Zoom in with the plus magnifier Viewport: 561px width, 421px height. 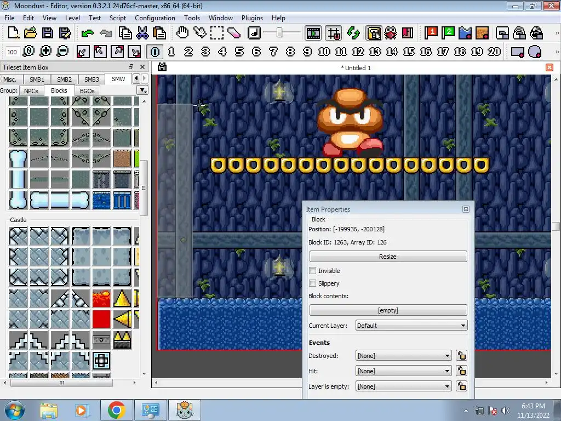(45, 52)
